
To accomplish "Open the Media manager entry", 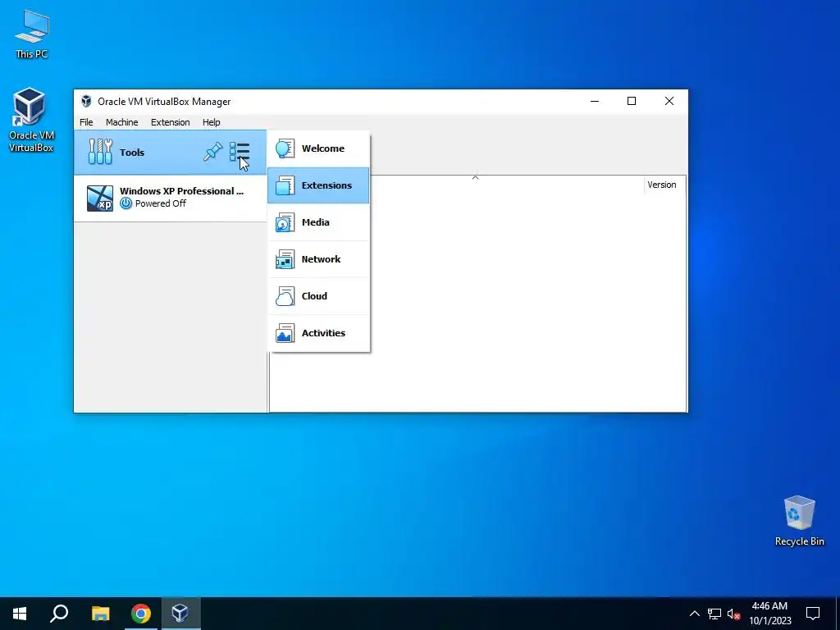I will point(318,222).
